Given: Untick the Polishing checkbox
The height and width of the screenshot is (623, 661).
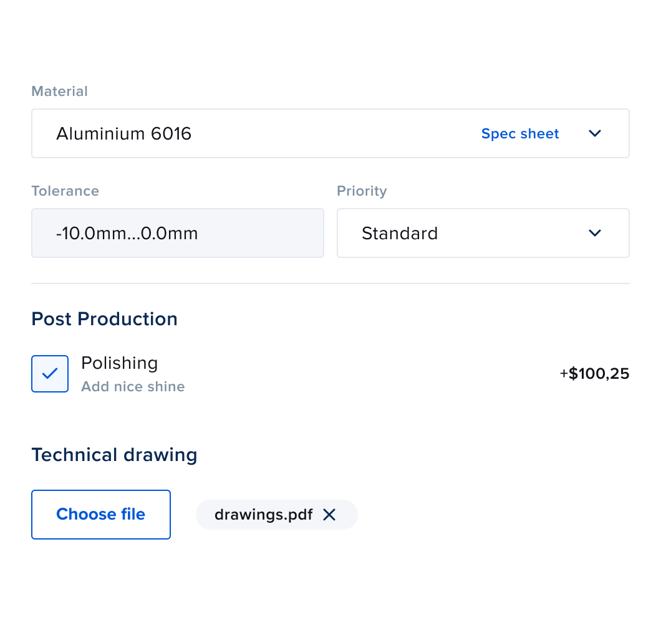Looking at the screenshot, I should click(50, 374).
